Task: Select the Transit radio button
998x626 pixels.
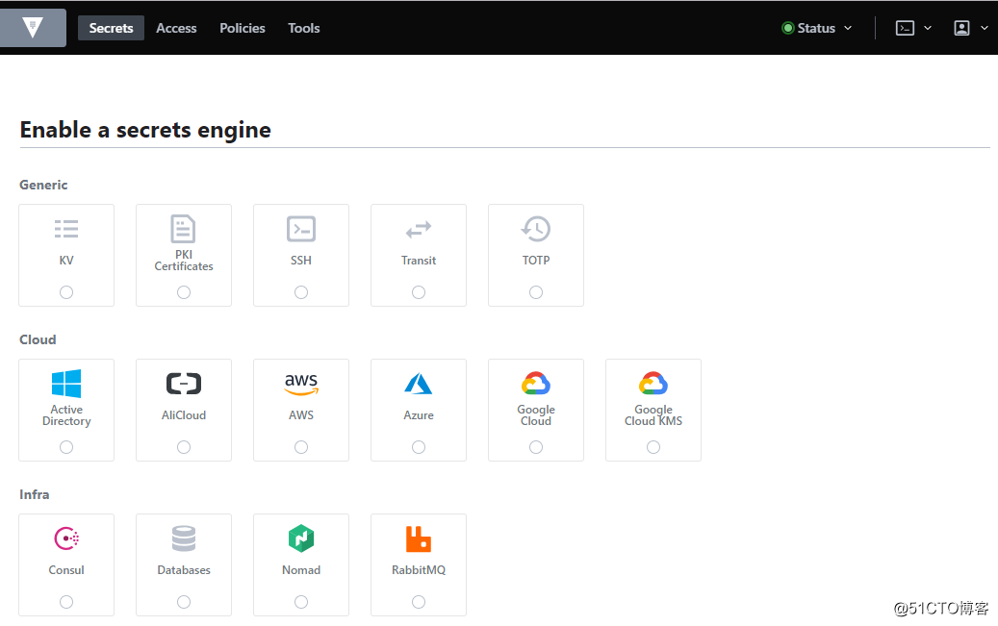Action: pos(419,292)
